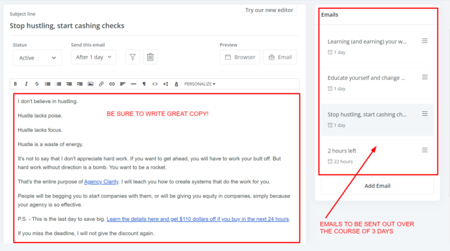Change the text color

coord(176,84)
